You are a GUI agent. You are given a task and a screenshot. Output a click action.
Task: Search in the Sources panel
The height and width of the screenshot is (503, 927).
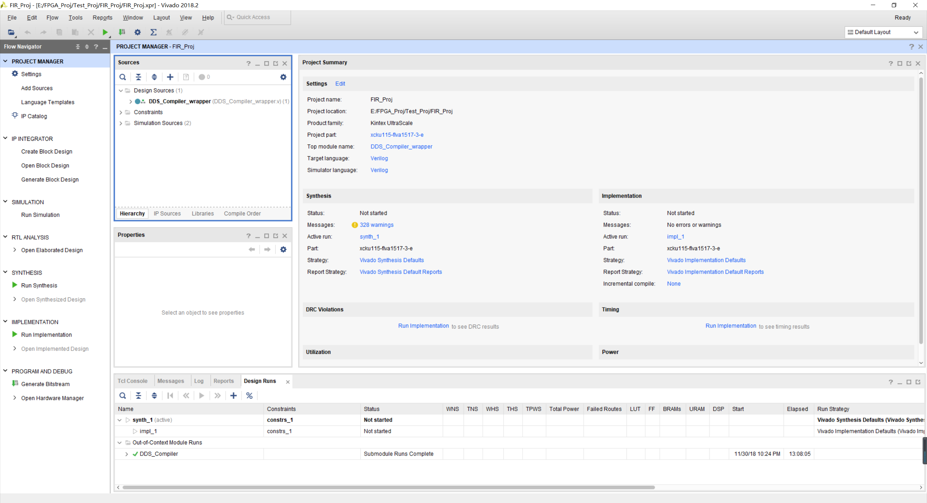click(x=123, y=77)
